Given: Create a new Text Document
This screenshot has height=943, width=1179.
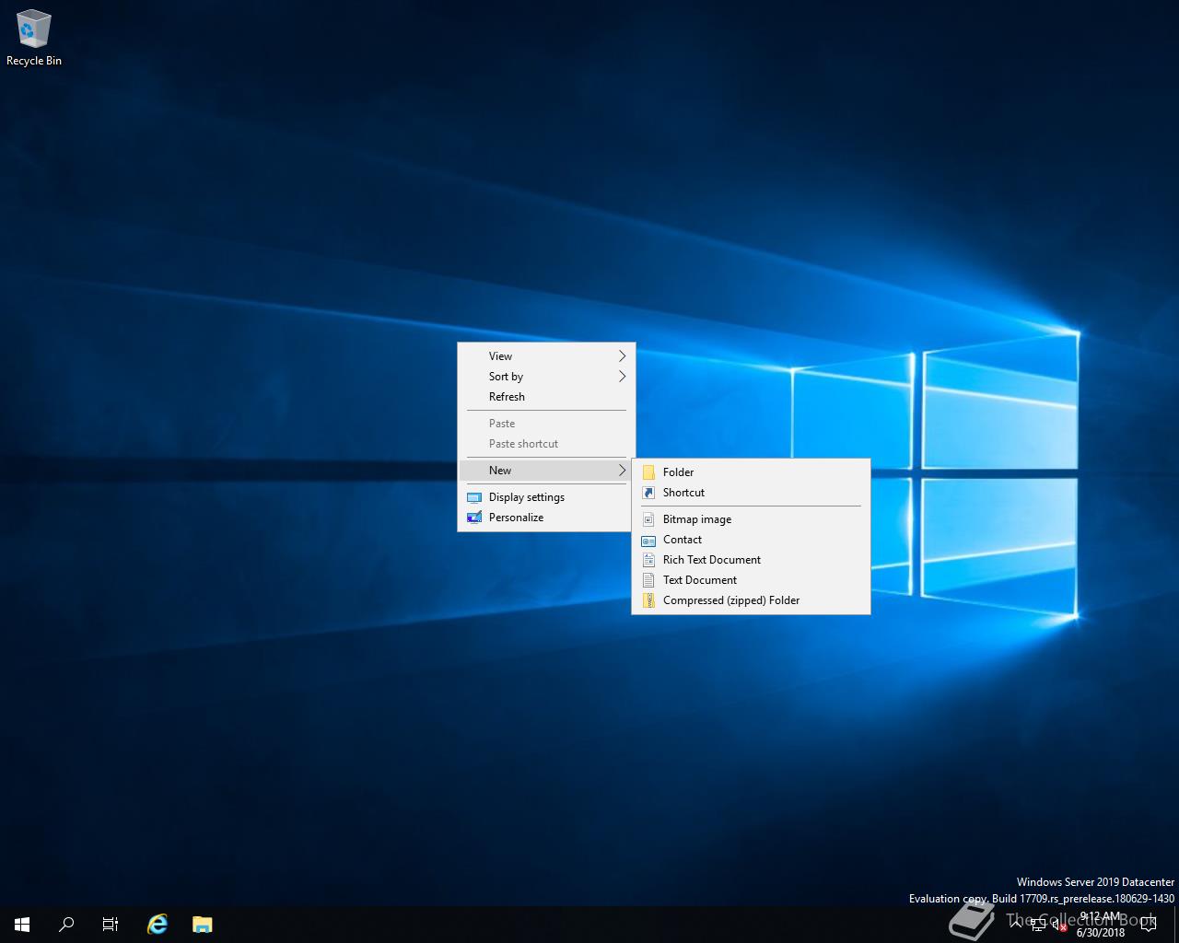Looking at the screenshot, I should click(751, 580).
